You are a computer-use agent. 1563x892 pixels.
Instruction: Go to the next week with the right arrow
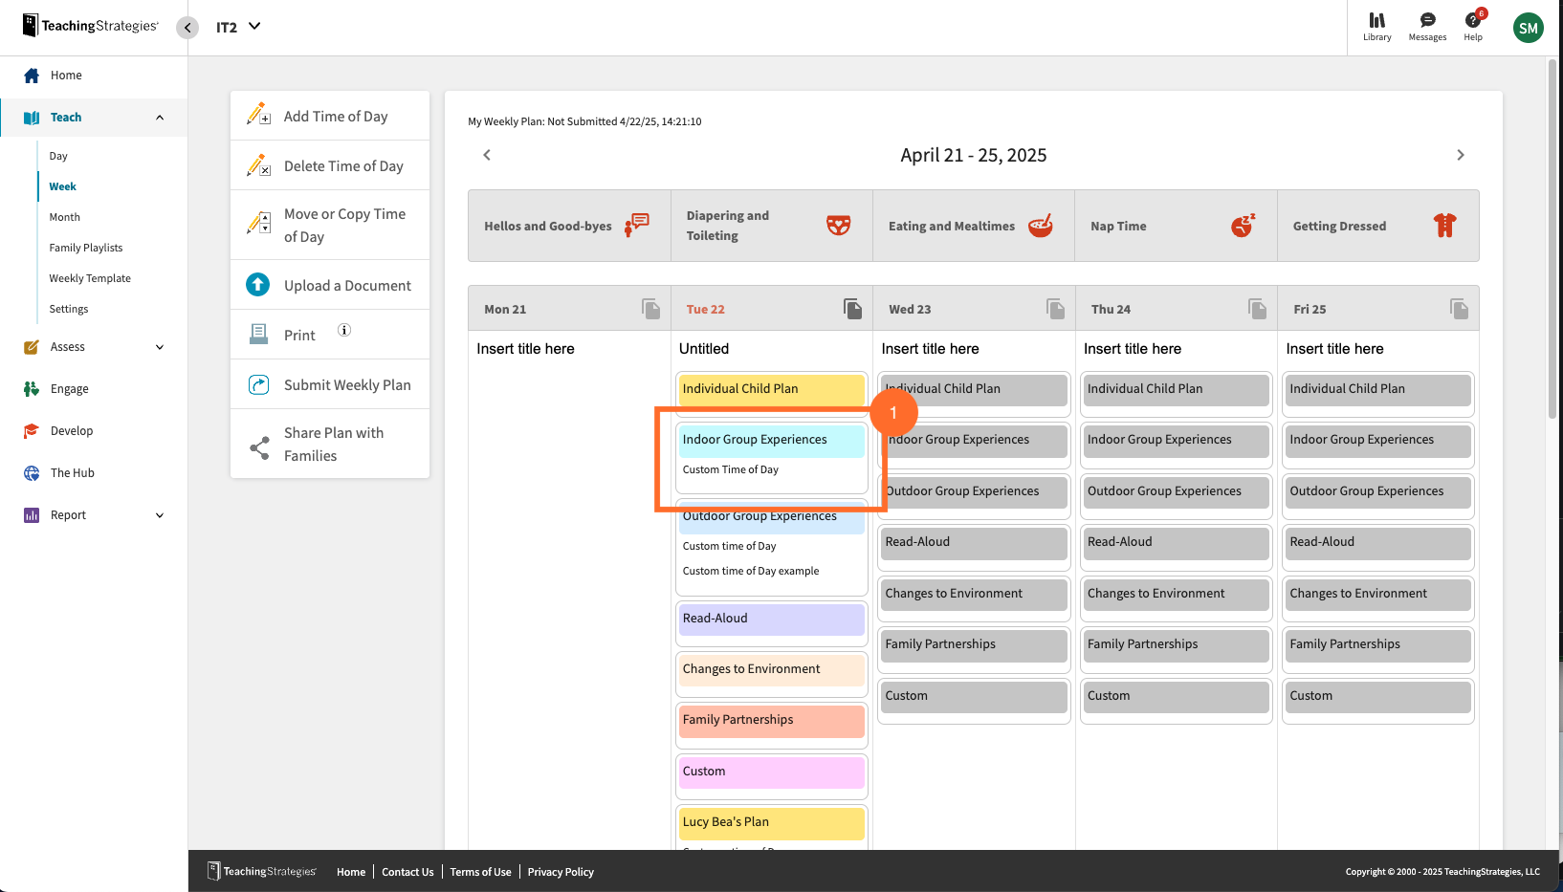[x=1461, y=154]
